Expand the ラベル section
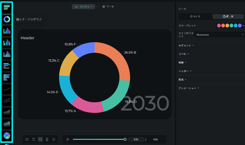 pyautogui.click(x=184, y=54)
